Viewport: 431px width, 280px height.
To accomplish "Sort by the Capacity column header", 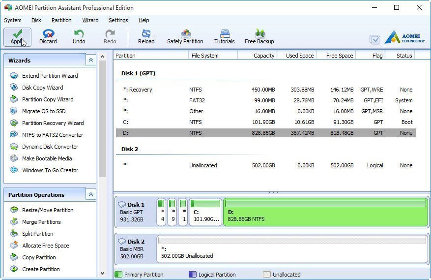I will [x=258, y=55].
